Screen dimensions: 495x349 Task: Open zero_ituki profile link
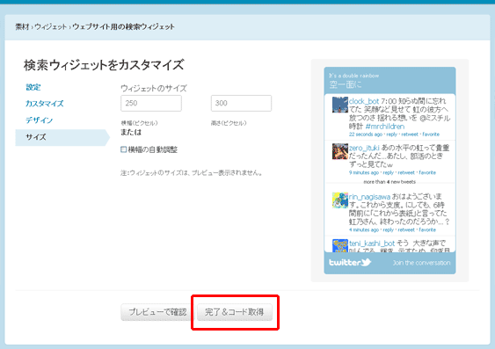pyautogui.click(x=364, y=148)
